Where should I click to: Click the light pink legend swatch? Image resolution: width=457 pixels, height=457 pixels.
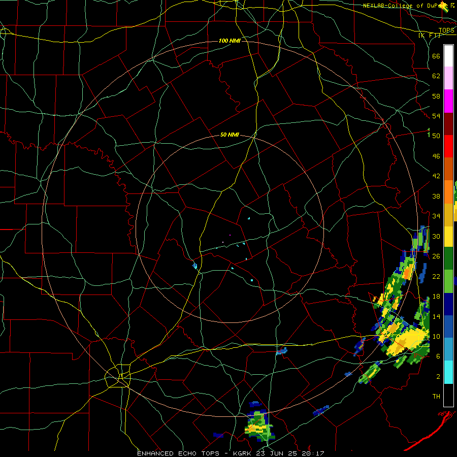[448, 78]
